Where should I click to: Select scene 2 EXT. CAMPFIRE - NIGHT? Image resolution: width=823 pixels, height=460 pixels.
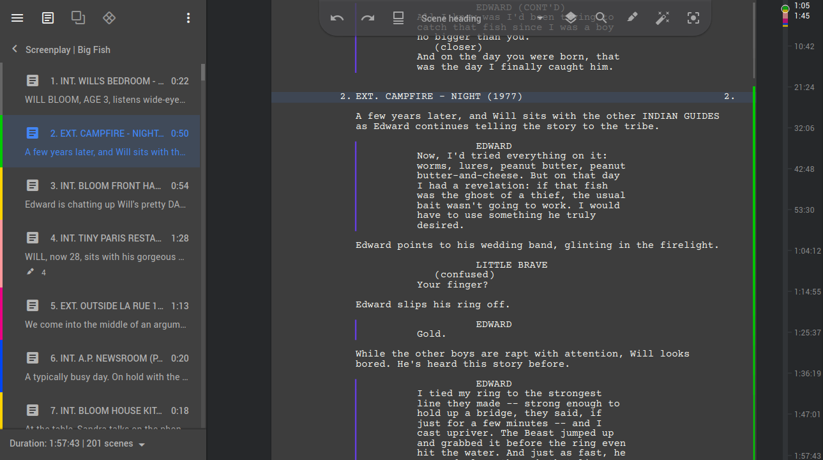pyautogui.click(x=102, y=141)
